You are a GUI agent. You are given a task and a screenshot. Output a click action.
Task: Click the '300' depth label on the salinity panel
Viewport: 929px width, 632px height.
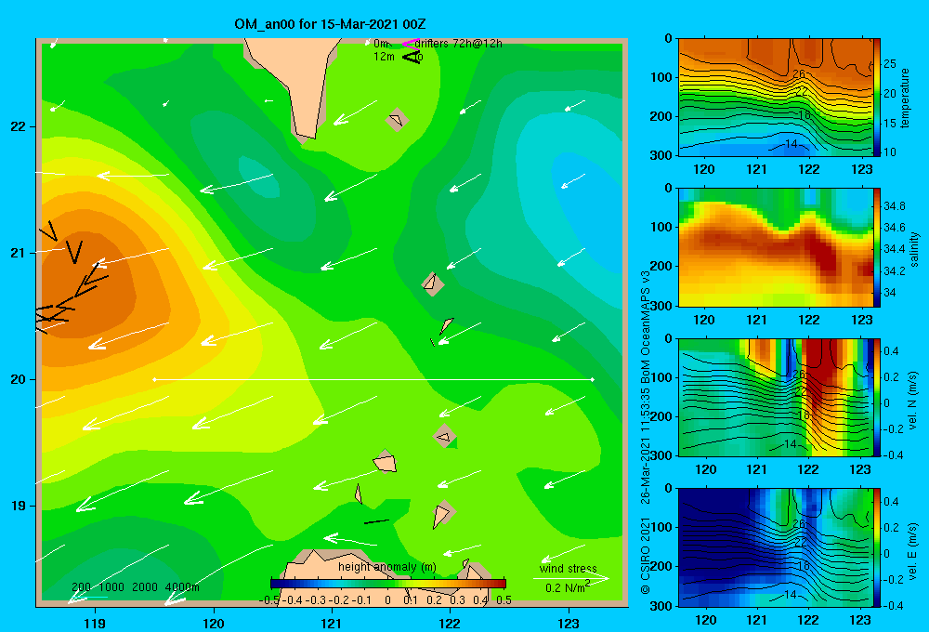coord(661,306)
